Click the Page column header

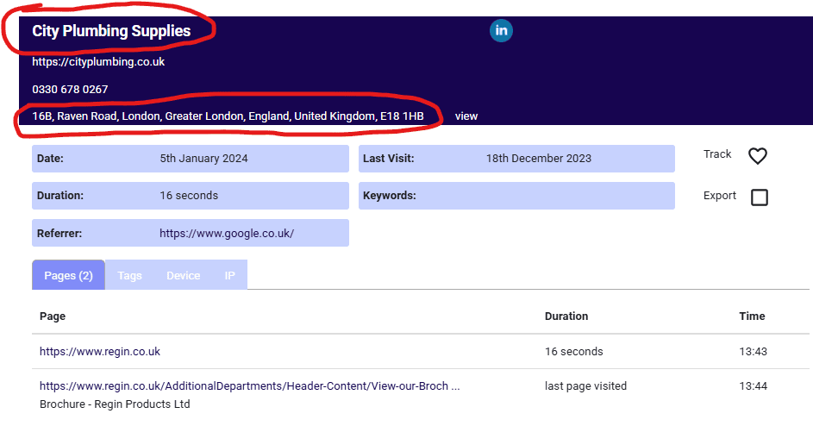53,316
